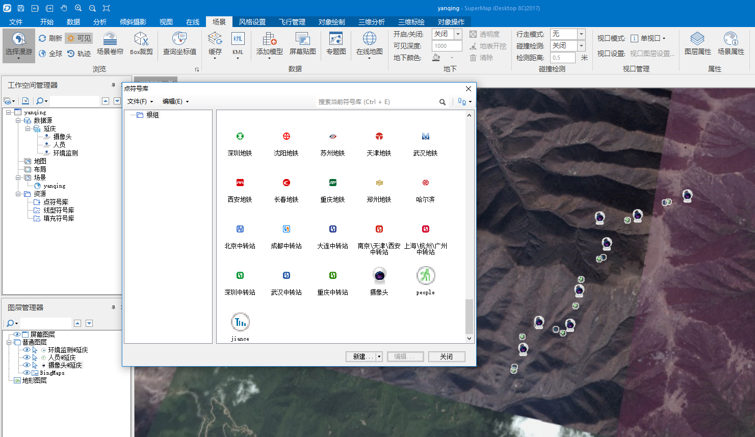Image resolution: width=755 pixels, height=437 pixels.
Task: Click the 视口图层设置 link
Action: click(652, 54)
